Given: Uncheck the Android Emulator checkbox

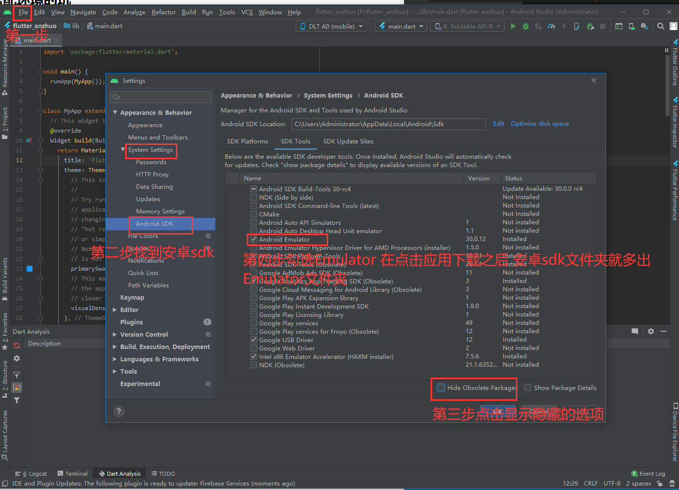Looking at the screenshot, I should click(253, 240).
